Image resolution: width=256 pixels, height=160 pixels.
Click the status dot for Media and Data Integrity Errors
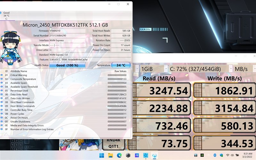click(x=2, y=125)
